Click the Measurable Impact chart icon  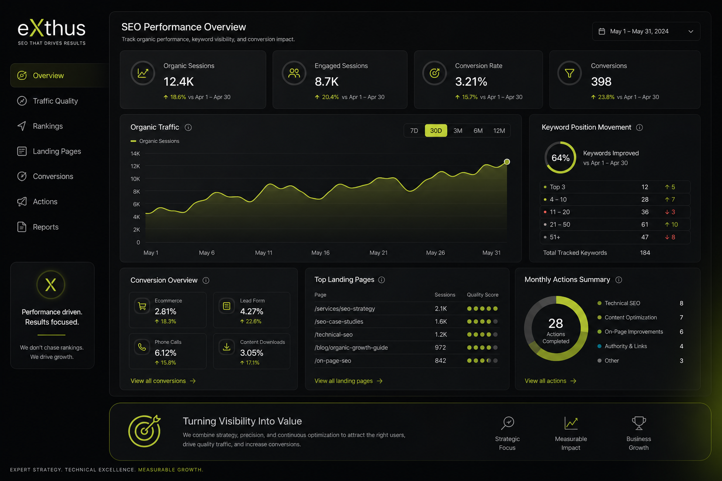click(571, 423)
